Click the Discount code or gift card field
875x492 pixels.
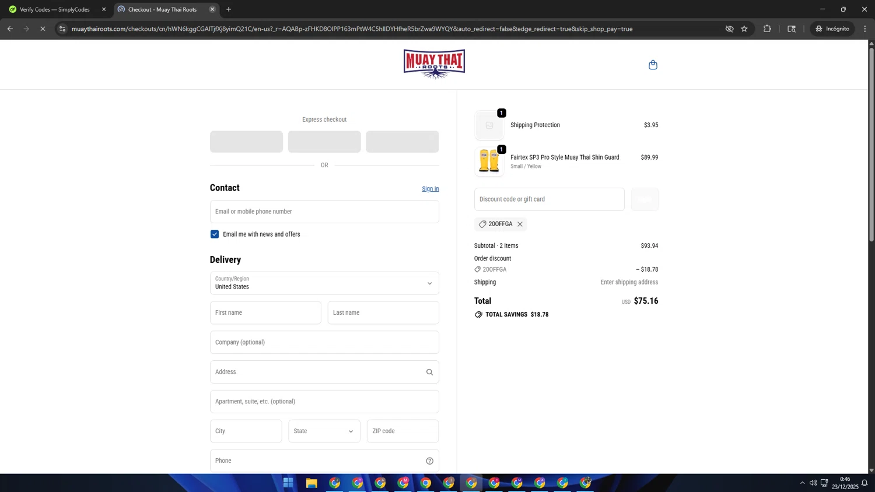pyautogui.click(x=549, y=199)
